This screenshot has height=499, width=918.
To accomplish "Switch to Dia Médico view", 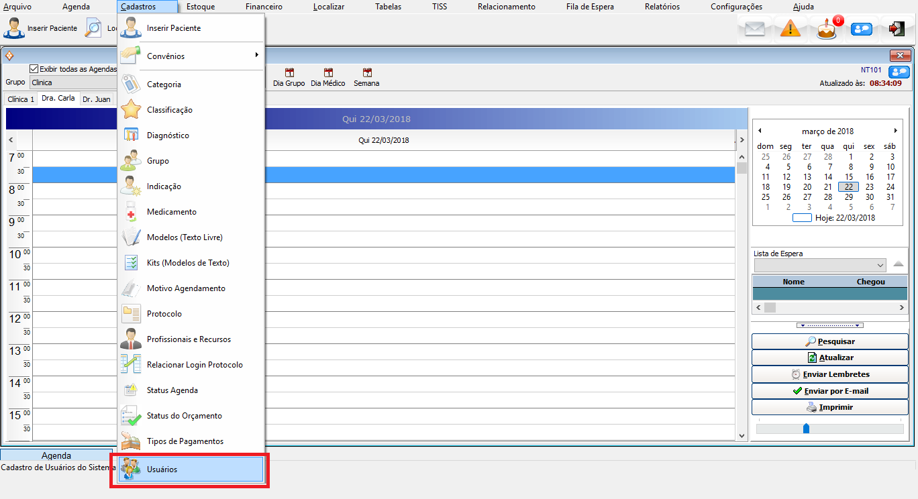I will 328,73.
